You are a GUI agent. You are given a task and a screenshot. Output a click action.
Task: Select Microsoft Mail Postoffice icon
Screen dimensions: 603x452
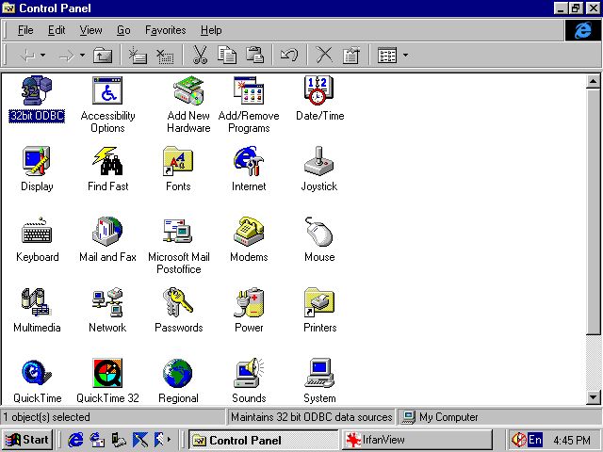pos(178,246)
